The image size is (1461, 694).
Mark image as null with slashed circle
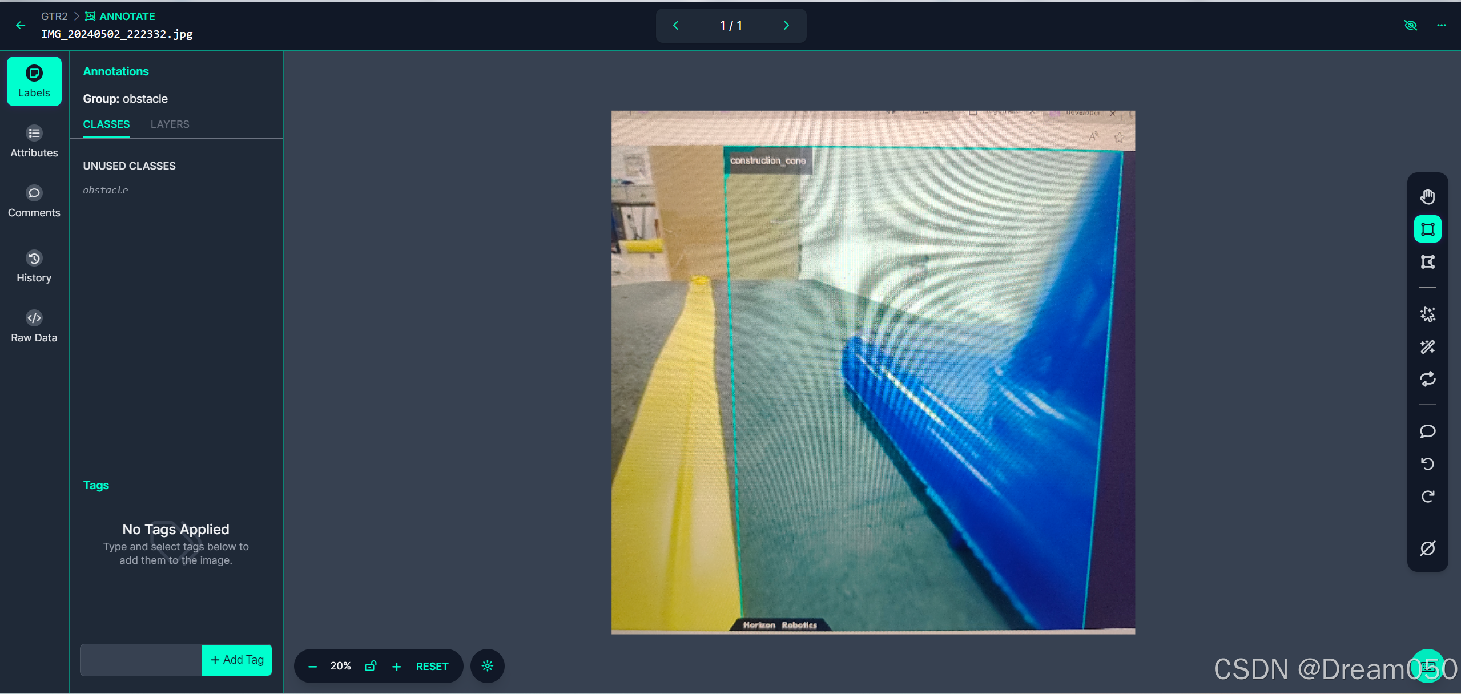click(x=1427, y=548)
